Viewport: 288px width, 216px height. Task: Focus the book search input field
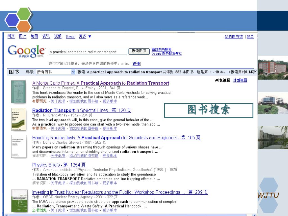pyautogui.click(x=88, y=52)
